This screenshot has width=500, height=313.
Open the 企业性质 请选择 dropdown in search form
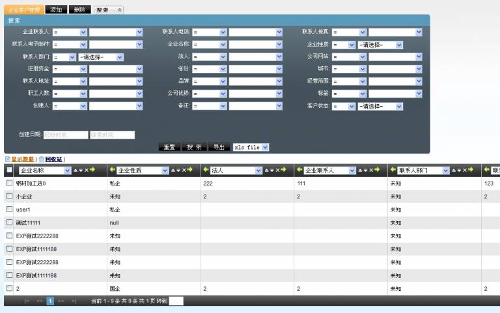pos(380,45)
